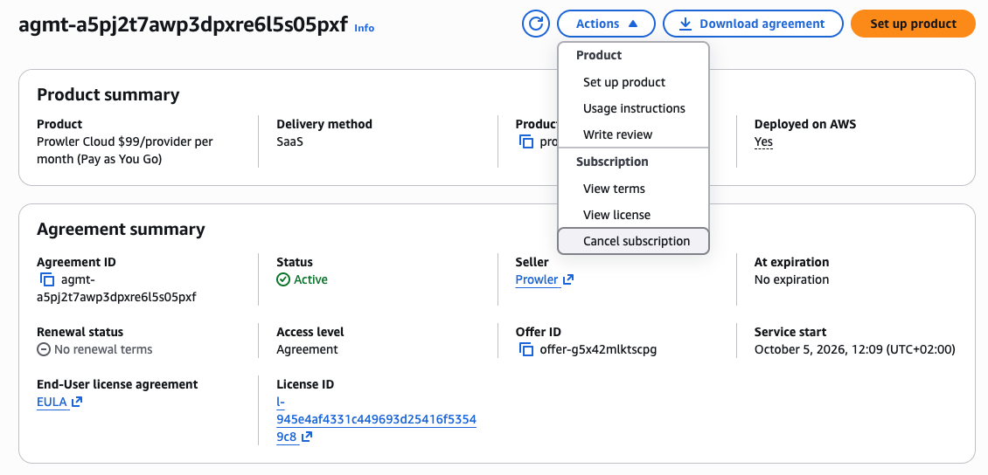
Task: Click the No renewal terms minus icon
Action: [44, 349]
